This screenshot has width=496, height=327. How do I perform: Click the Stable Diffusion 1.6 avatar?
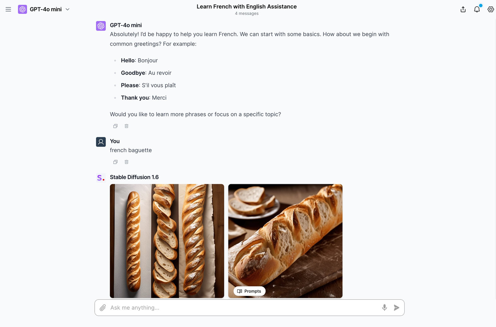101,177
